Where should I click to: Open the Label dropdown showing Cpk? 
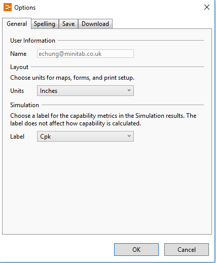(85, 137)
